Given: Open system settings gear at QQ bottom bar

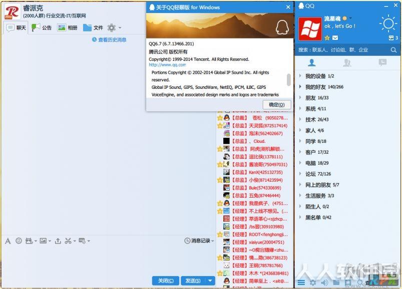Looking at the screenshot, I should tap(313, 283).
